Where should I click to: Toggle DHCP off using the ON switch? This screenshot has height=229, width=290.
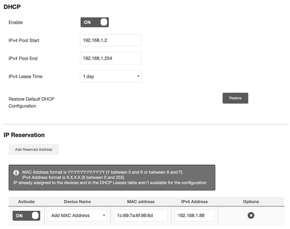tap(95, 22)
